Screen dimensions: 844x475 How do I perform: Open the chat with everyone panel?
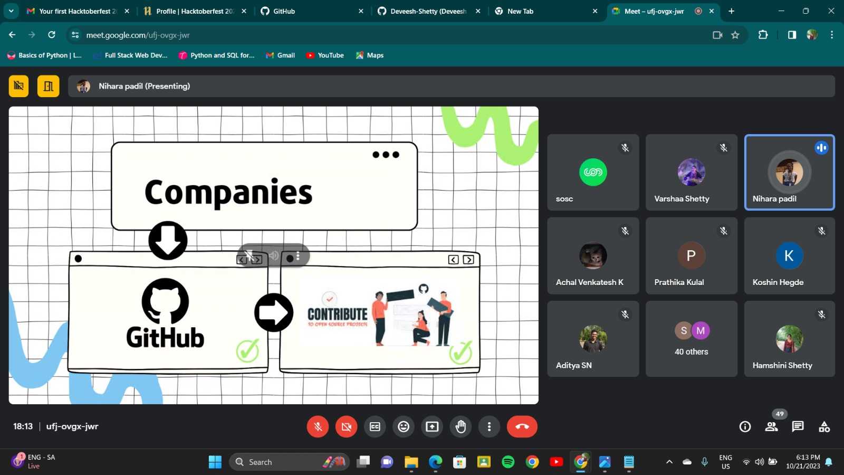coord(798,426)
